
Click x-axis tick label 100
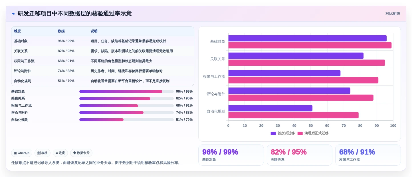pyautogui.click(x=393, y=126)
